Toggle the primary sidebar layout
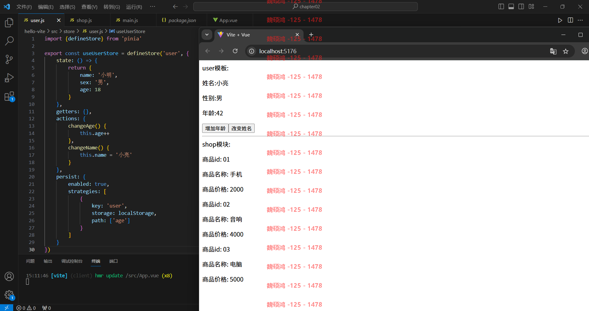This screenshot has height=311, width=589. 501,6
